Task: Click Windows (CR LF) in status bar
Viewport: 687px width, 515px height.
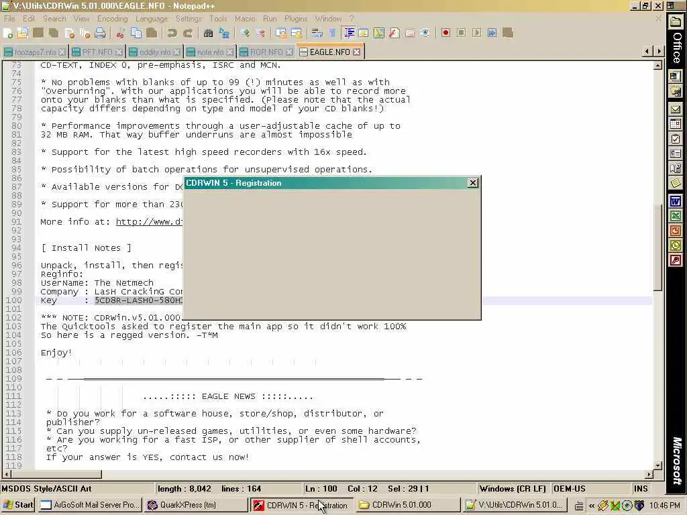Action: 512,489
